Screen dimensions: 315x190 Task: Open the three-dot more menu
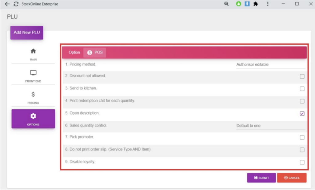268,4
